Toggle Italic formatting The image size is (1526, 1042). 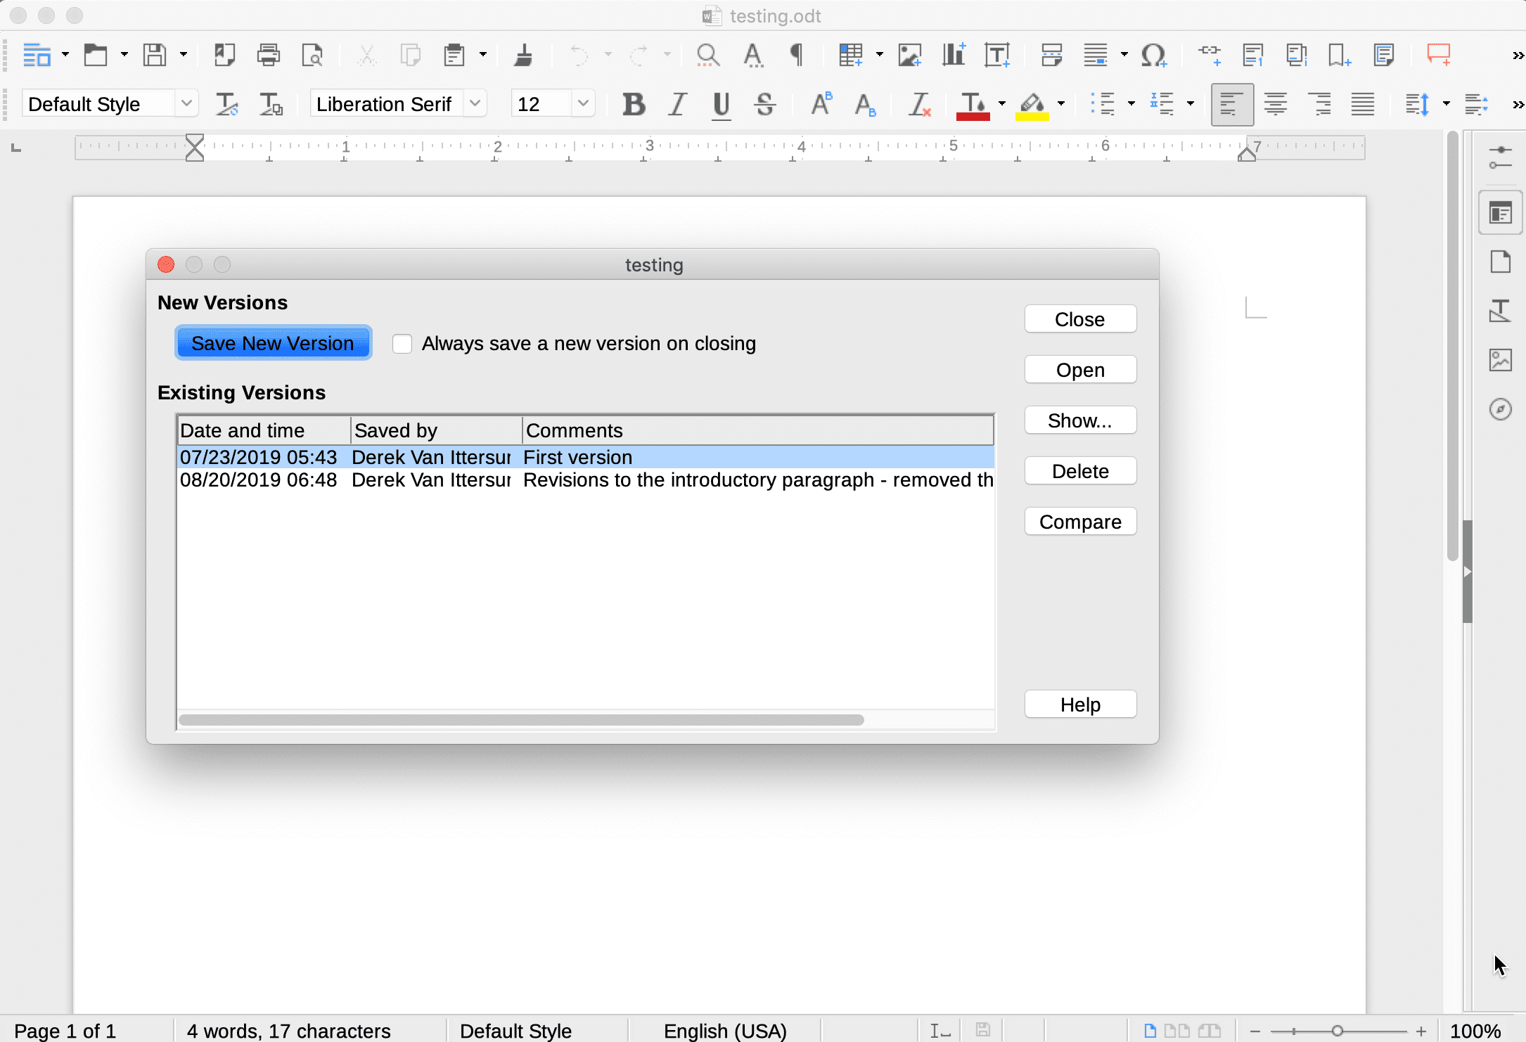[677, 104]
